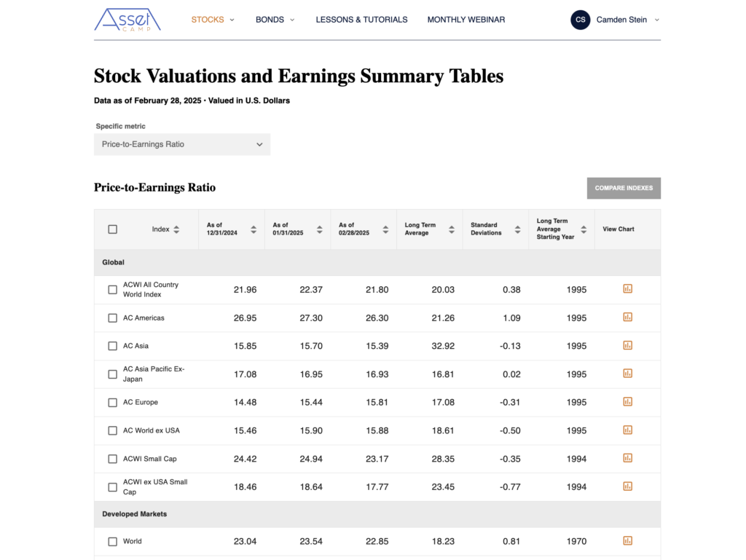Sort by Standard Deviations column
The image size is (746, 560).
click(x=518, y=229)
